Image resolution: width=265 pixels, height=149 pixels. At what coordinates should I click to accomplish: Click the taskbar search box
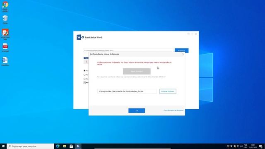[x=30, y=146]
